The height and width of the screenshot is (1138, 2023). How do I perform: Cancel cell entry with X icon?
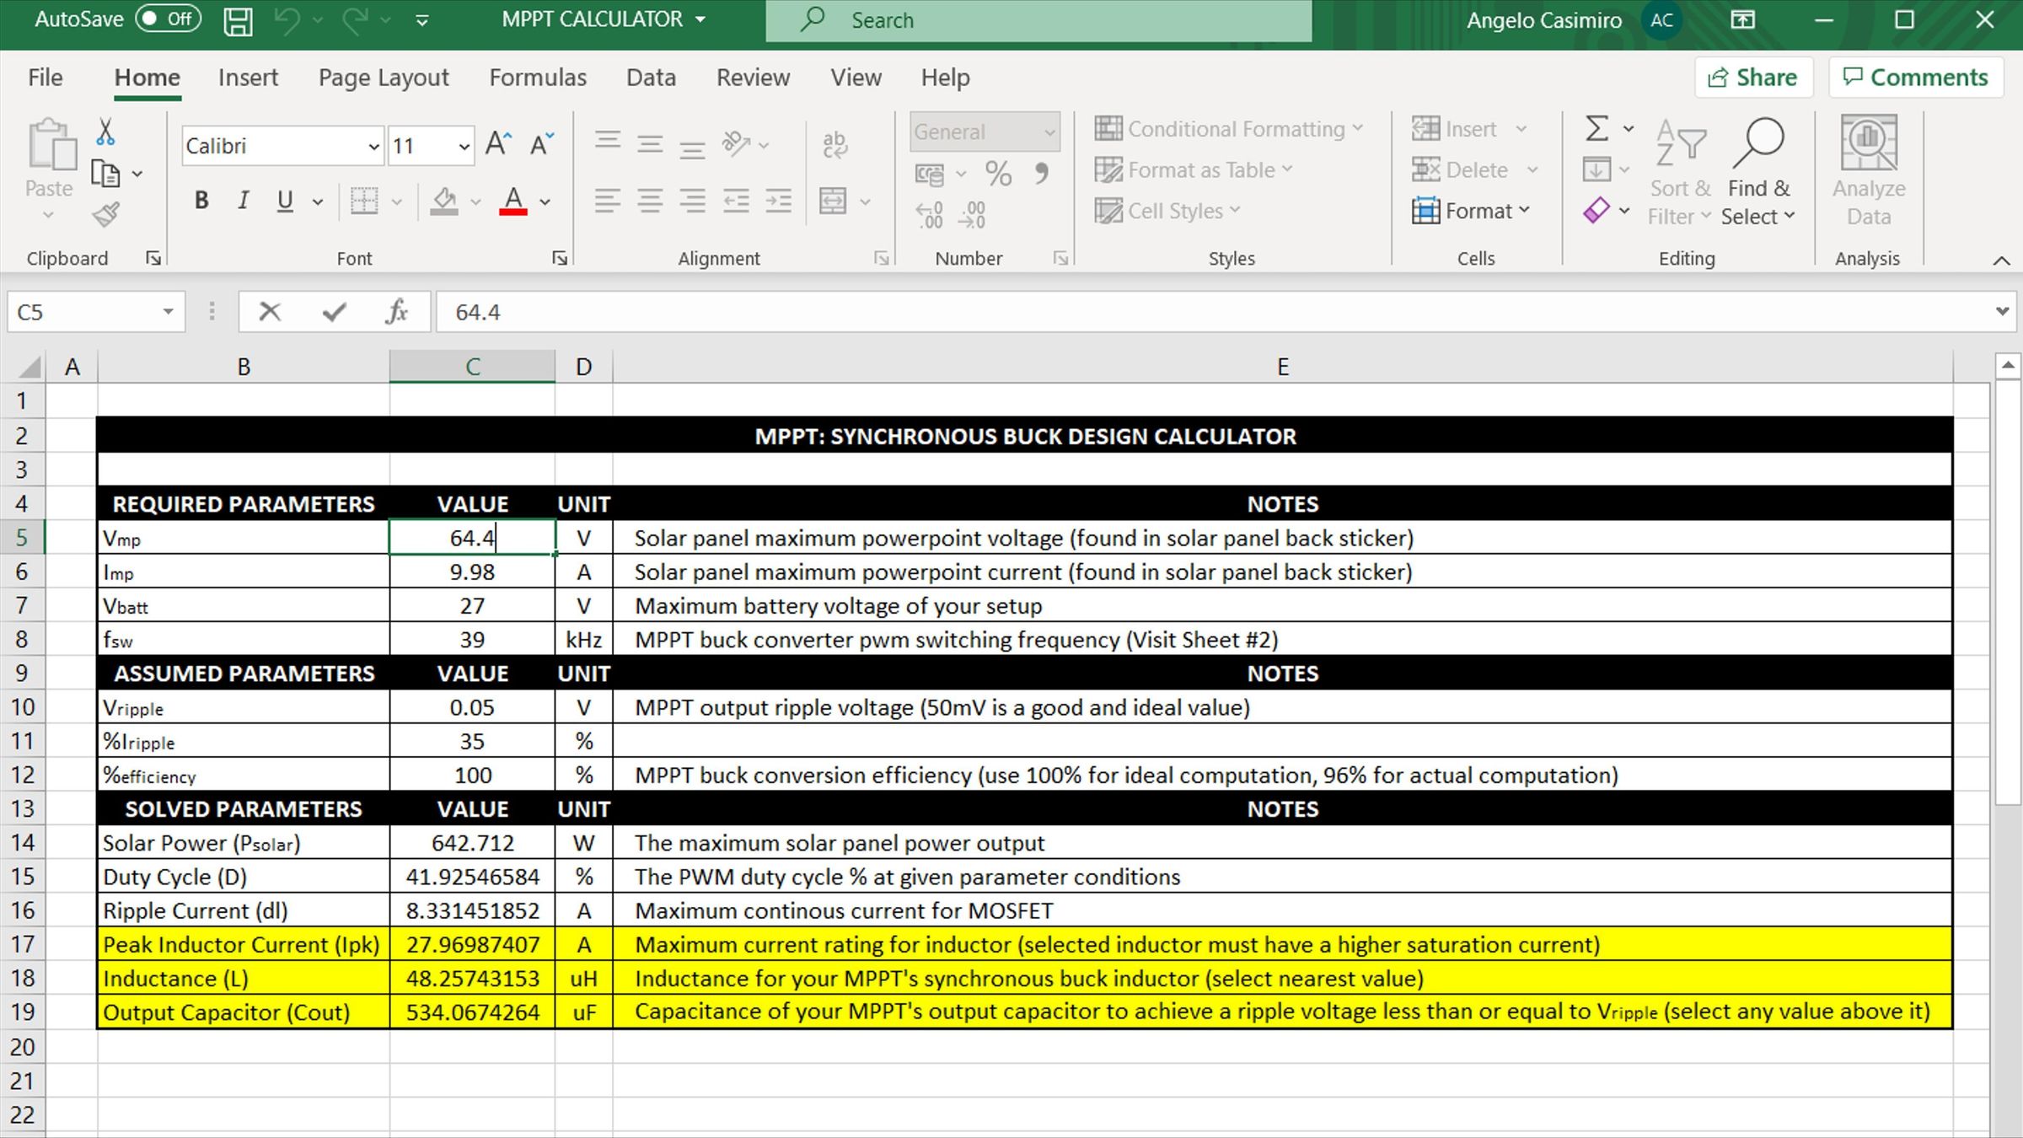coord(270,312)
